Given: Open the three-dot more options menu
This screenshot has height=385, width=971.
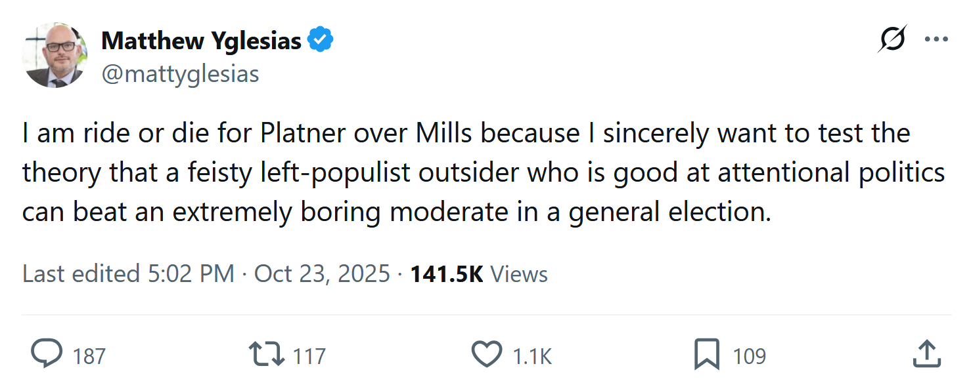Looking at the screenshot, I should tap(936, 39).
